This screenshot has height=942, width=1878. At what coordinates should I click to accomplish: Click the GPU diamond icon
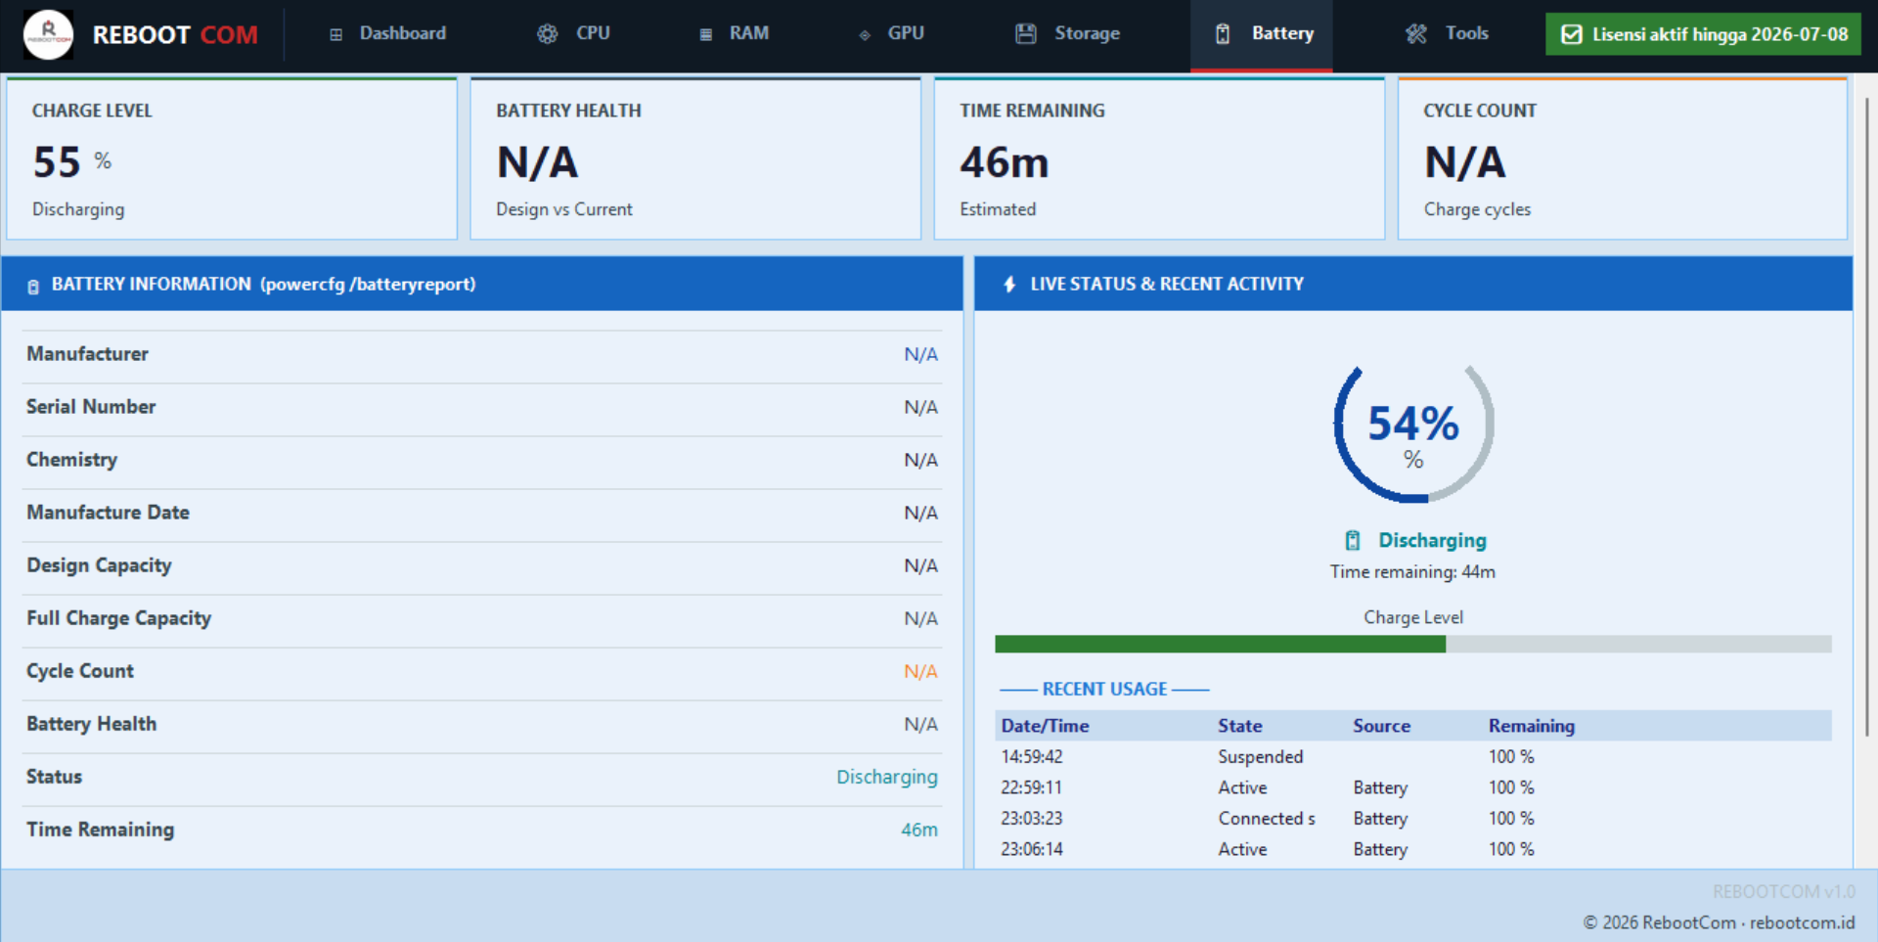point(865,35)
